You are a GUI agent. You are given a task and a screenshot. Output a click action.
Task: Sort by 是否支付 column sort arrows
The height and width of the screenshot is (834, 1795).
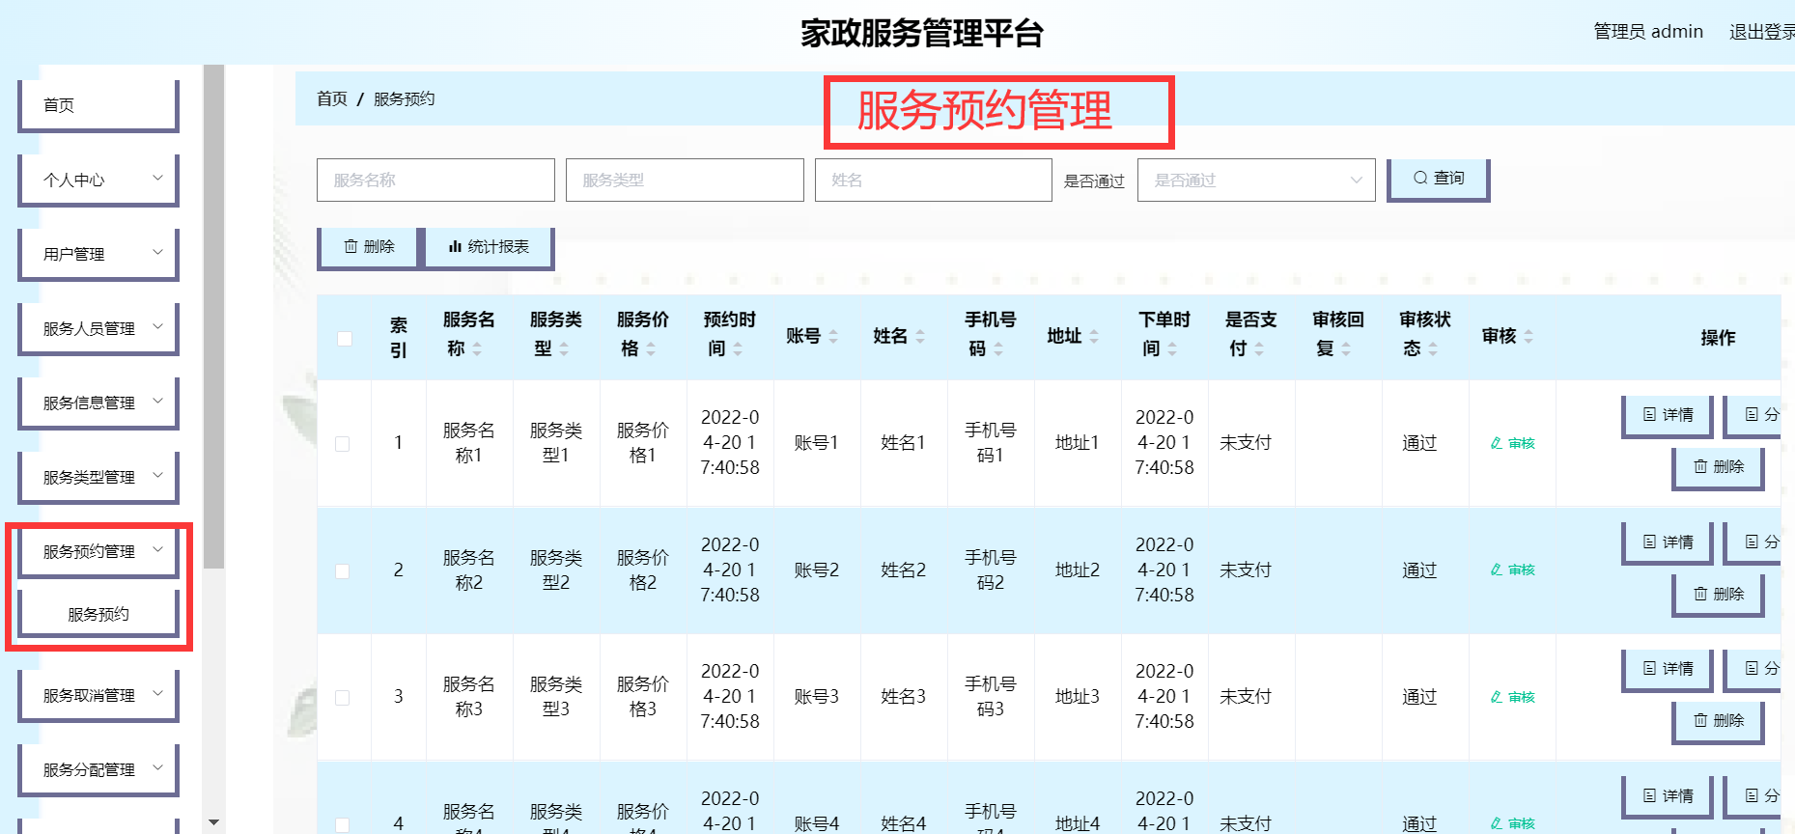[x=1259, y=348]
